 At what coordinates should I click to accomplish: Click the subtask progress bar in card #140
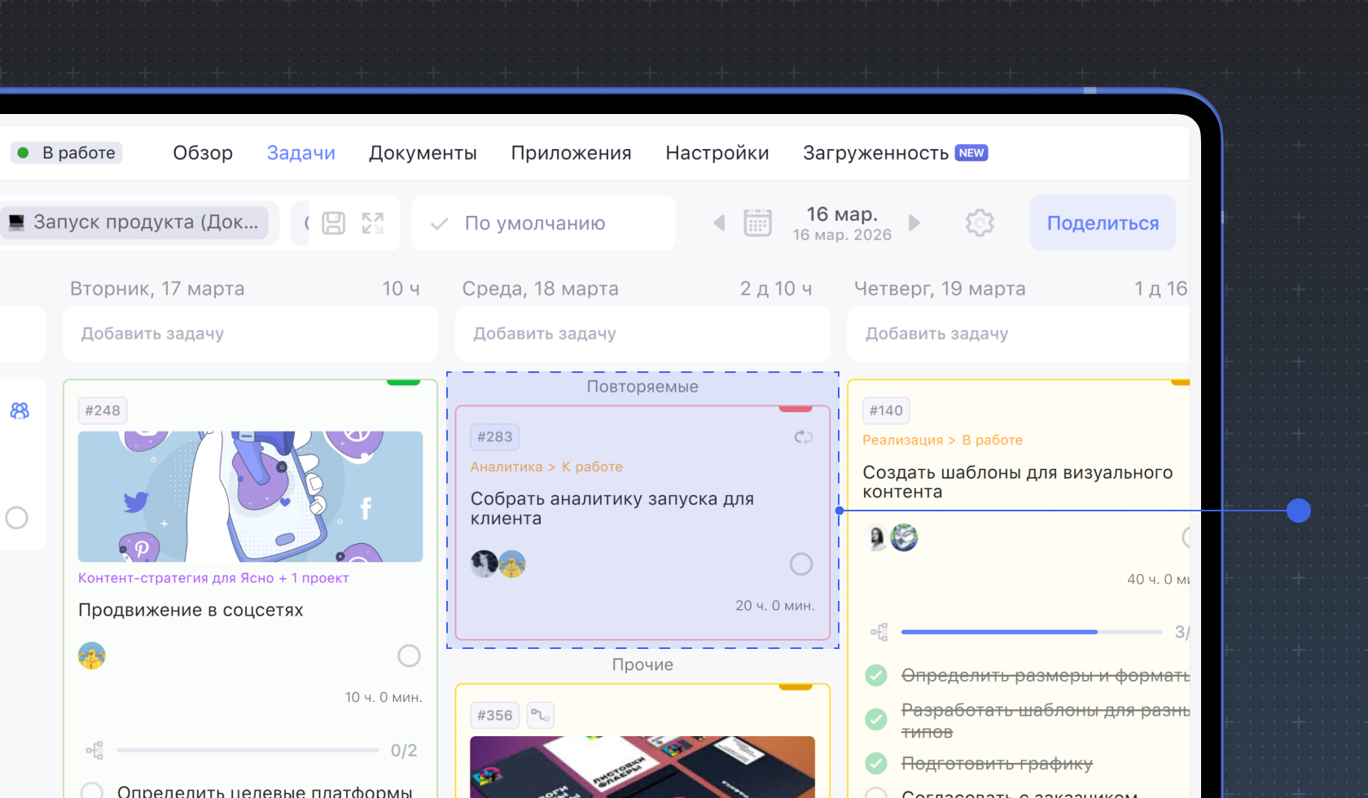(x=1031, y=632)
